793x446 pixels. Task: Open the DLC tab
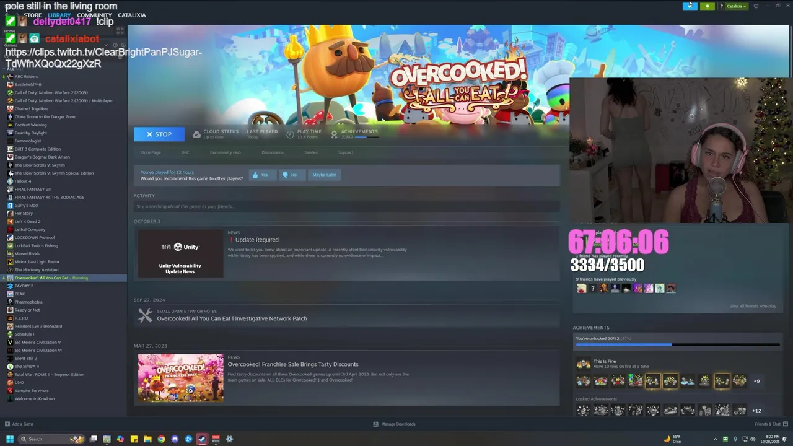click(x=185, y=152)
